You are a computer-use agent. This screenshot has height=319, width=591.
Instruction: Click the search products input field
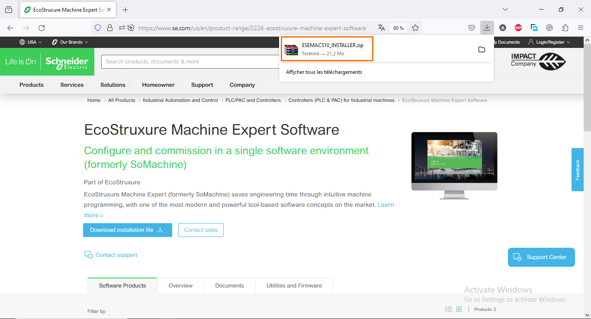190,62
